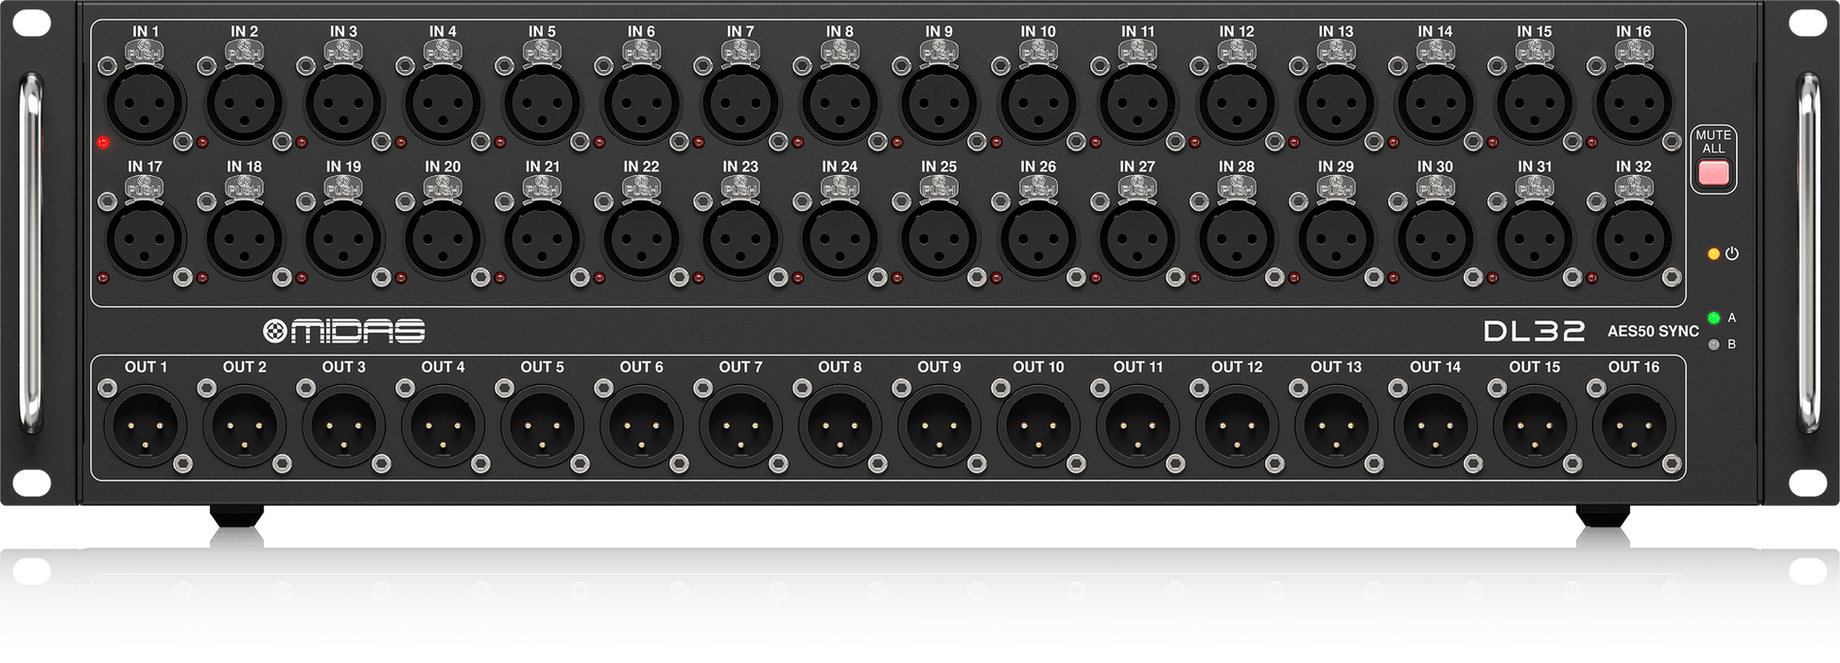1840x663 pixels.
Task: Click the left rack handle
Action: (x=31, y=252)
